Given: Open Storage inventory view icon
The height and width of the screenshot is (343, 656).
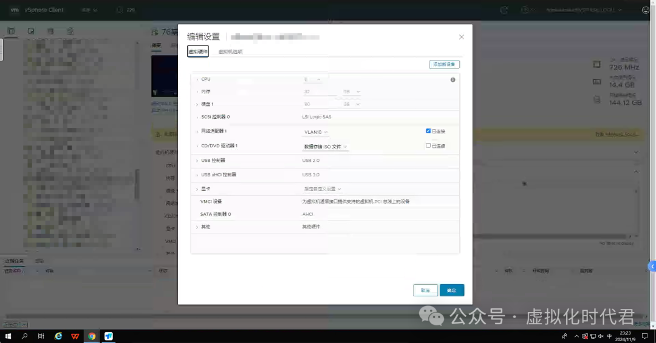Looking at the screenshot, I should click(x=50, y=31).
